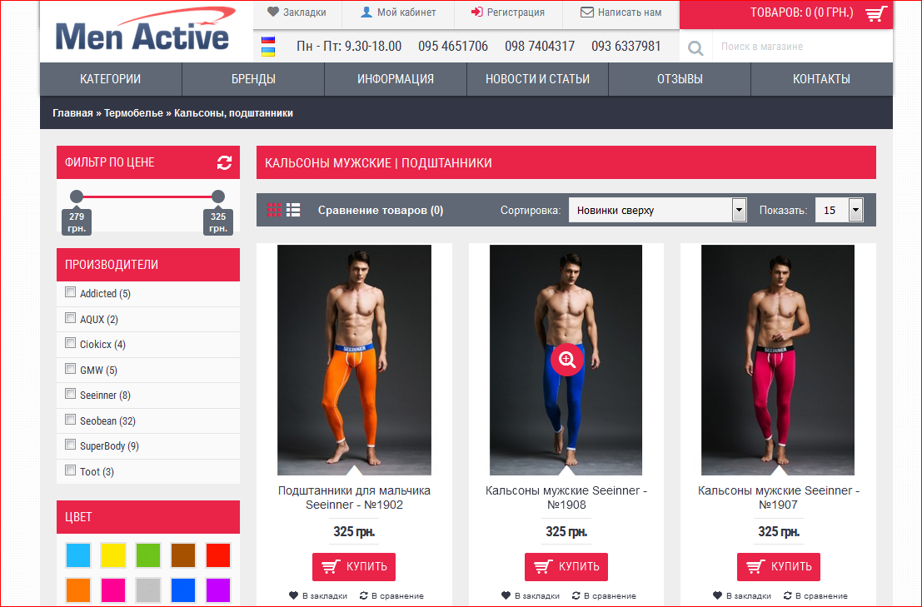Screen dimensions: 922x607
Task: Click the arrow icon beside Регистрация
Action: click(477, 12)
